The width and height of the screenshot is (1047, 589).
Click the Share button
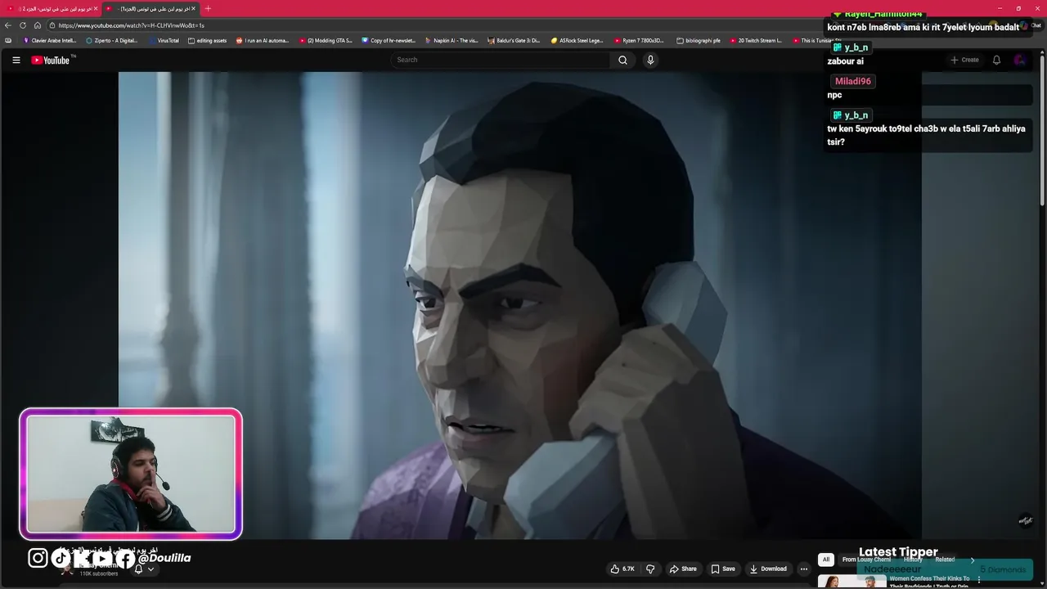pos(683,569)
